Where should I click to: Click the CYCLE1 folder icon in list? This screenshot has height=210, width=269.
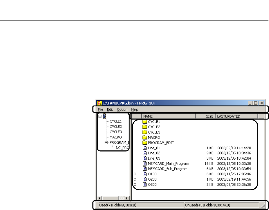pos(145,122)
